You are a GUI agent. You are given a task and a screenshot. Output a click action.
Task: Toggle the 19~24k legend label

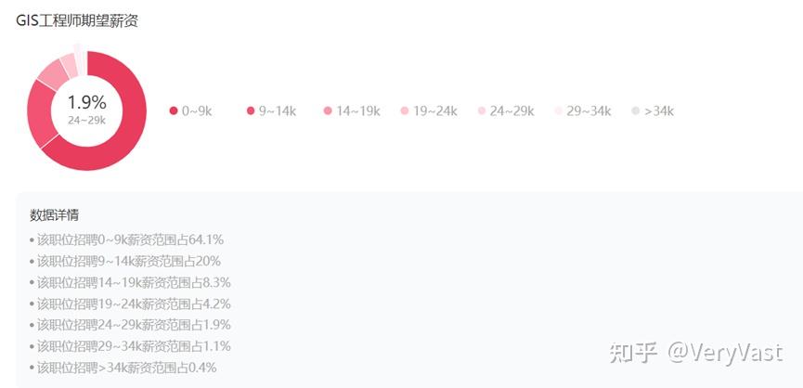pos(434,111)
